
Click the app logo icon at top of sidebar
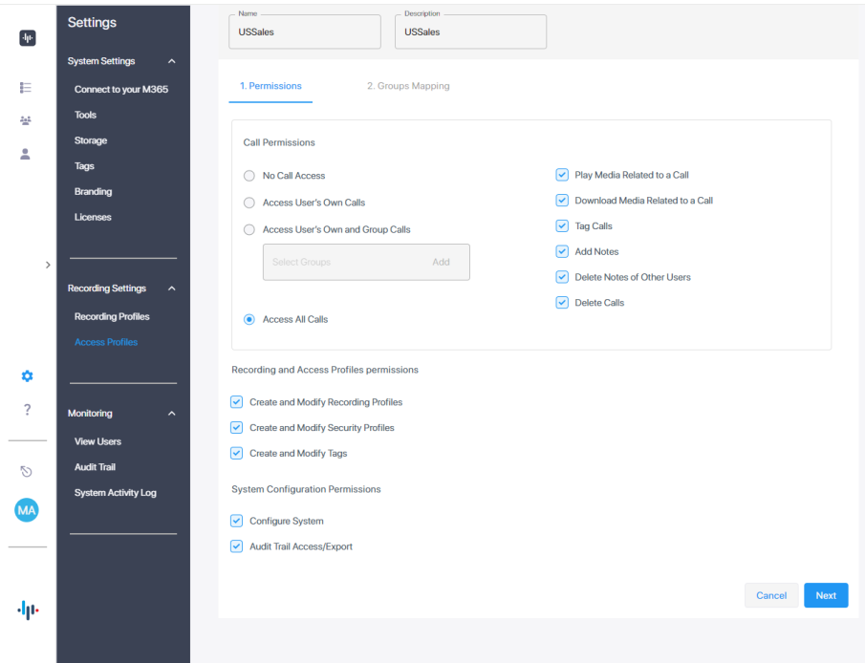(x=27, y=38)
